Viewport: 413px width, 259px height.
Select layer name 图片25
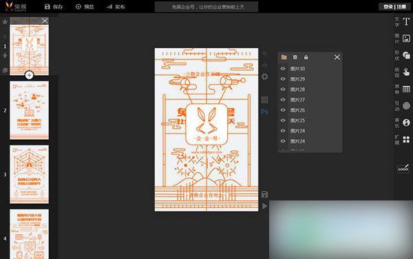tap(297, 121)
